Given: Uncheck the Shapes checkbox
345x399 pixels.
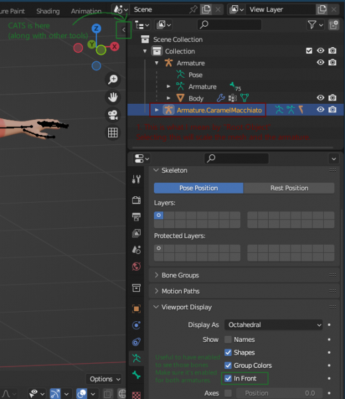Looking at the screenshot, I should 228,352.
